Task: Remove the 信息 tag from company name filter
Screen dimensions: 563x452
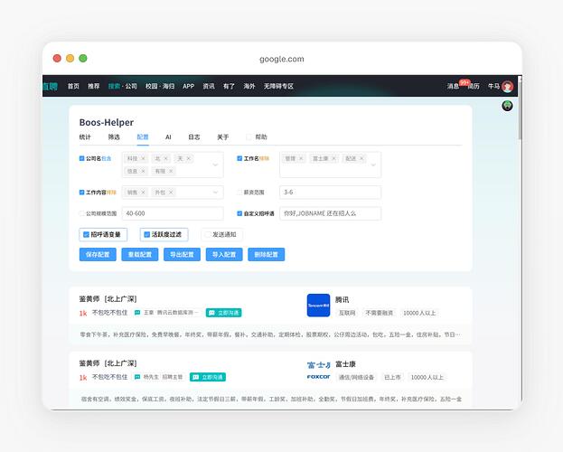Action: [x=143, y=171]
